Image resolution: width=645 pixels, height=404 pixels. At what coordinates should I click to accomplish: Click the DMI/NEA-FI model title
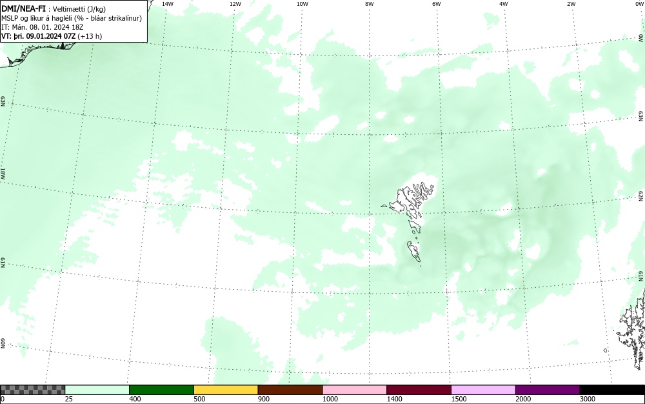click(x=23, y=9)
